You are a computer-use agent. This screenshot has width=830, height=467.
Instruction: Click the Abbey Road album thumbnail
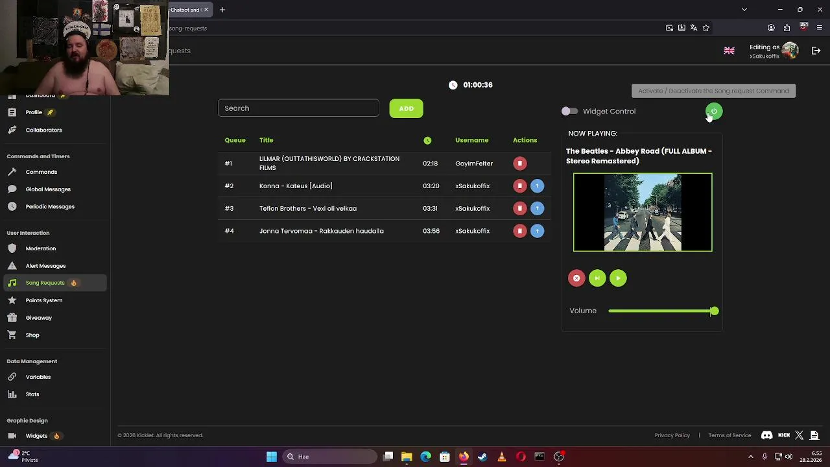643,212
